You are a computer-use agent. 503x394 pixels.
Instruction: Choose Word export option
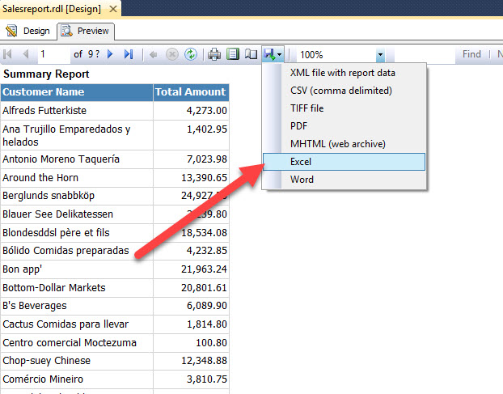pos(344,180)
